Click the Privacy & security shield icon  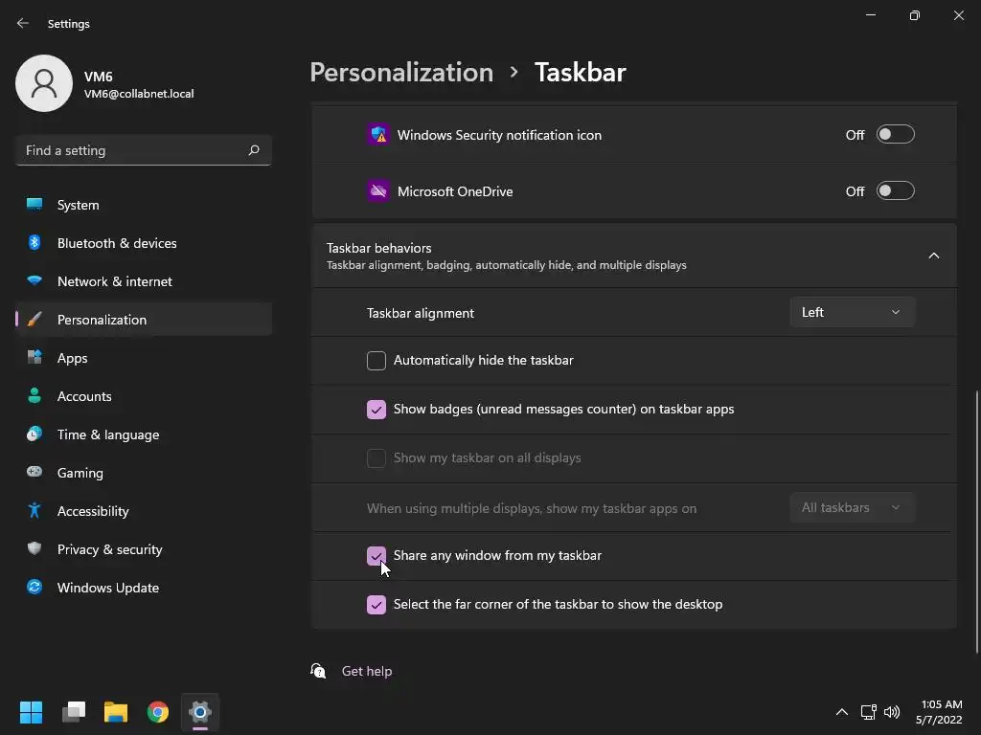[x=34, y=549]
